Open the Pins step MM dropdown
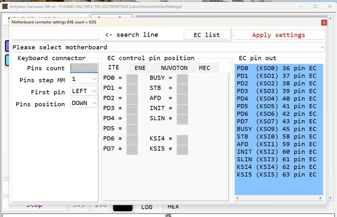 click(84, 79)
